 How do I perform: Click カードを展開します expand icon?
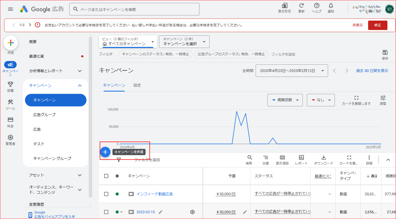point(356,98)
